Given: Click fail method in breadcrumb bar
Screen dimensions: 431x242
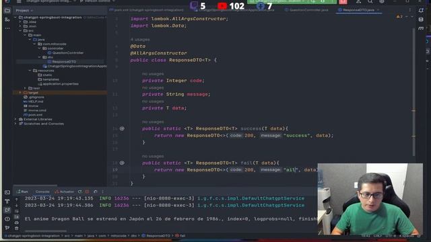Looking at the screenshot, I should pos(180,236).
